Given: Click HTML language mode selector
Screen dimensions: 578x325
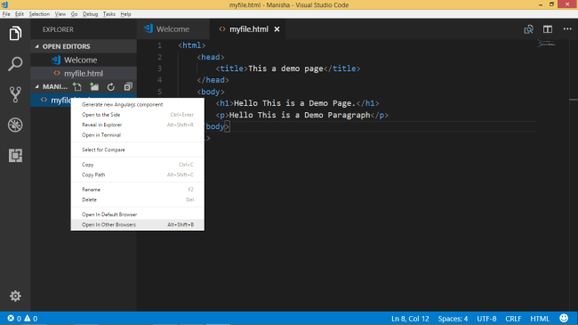Looking at the screenshot, I should [540, 319].
